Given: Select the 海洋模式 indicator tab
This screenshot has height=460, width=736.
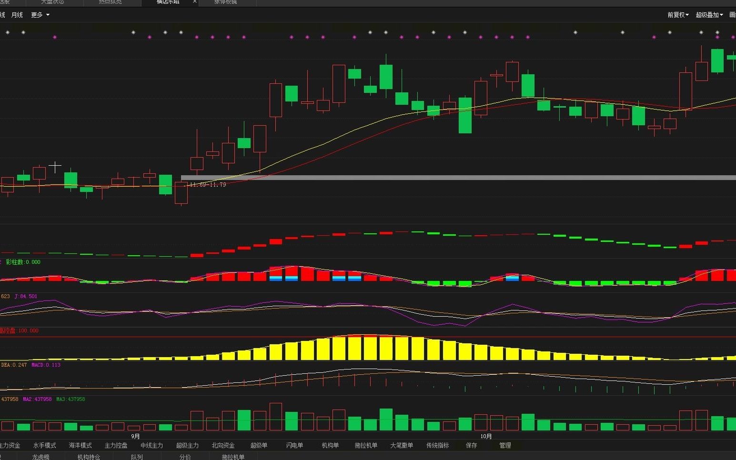Looking at the screenshot, I should pyautogui.click(x=81, y=445).
